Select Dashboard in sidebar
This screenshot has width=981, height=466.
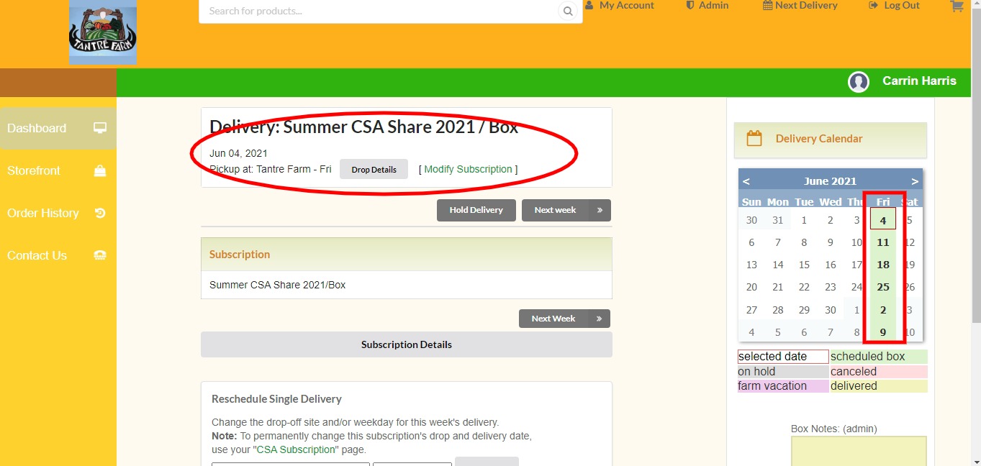pyautogui.click(x=58, y=128)
